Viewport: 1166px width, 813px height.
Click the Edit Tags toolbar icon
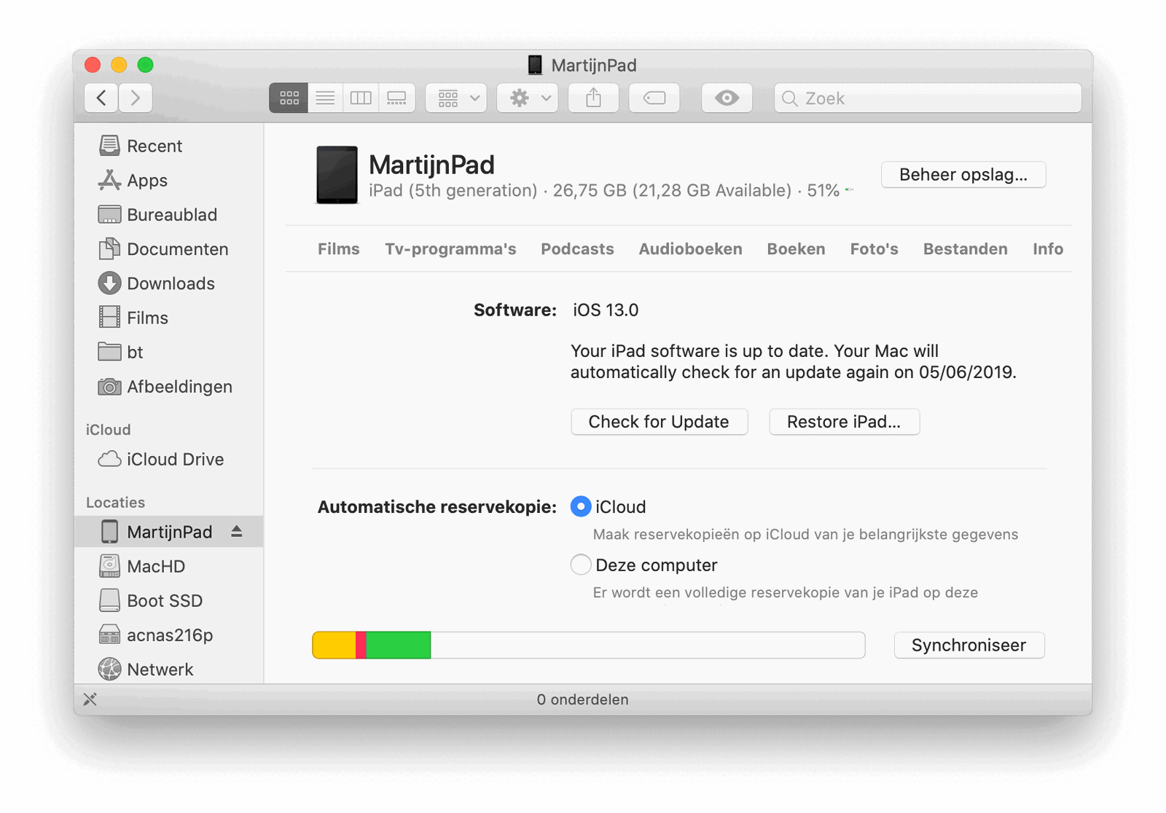(x=654, y=98)
